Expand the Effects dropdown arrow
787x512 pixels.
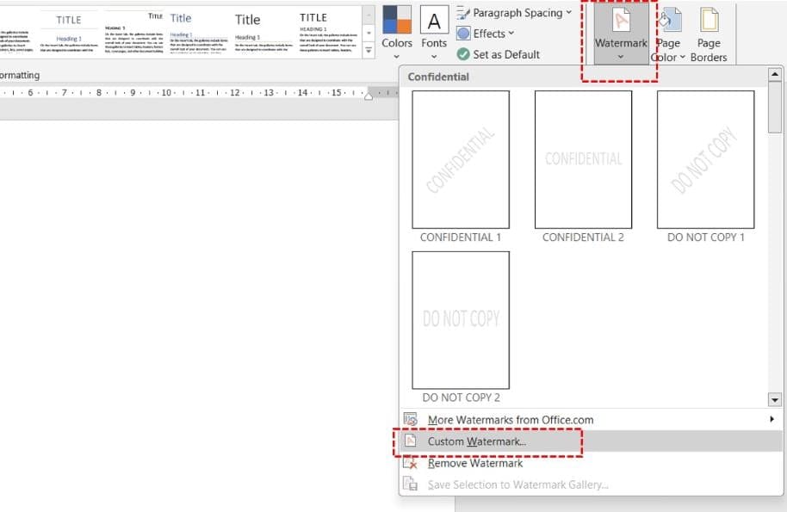pyautogui.click(x=511, y=34)
